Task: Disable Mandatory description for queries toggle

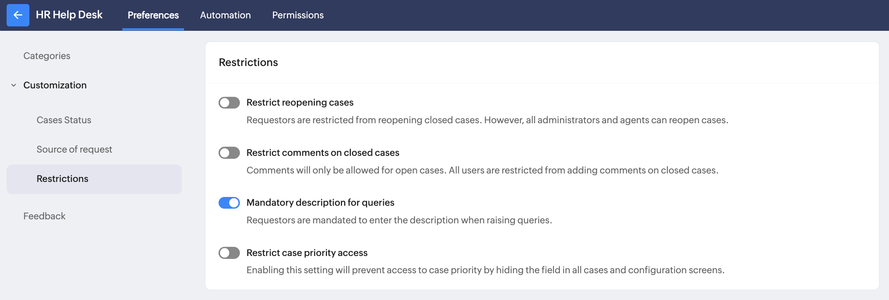Action: pyautogui.click(x=229, y=203)
